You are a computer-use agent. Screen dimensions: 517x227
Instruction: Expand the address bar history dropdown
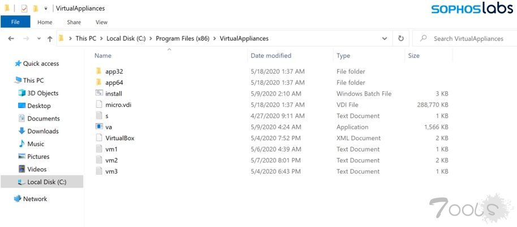pos(385,38)
